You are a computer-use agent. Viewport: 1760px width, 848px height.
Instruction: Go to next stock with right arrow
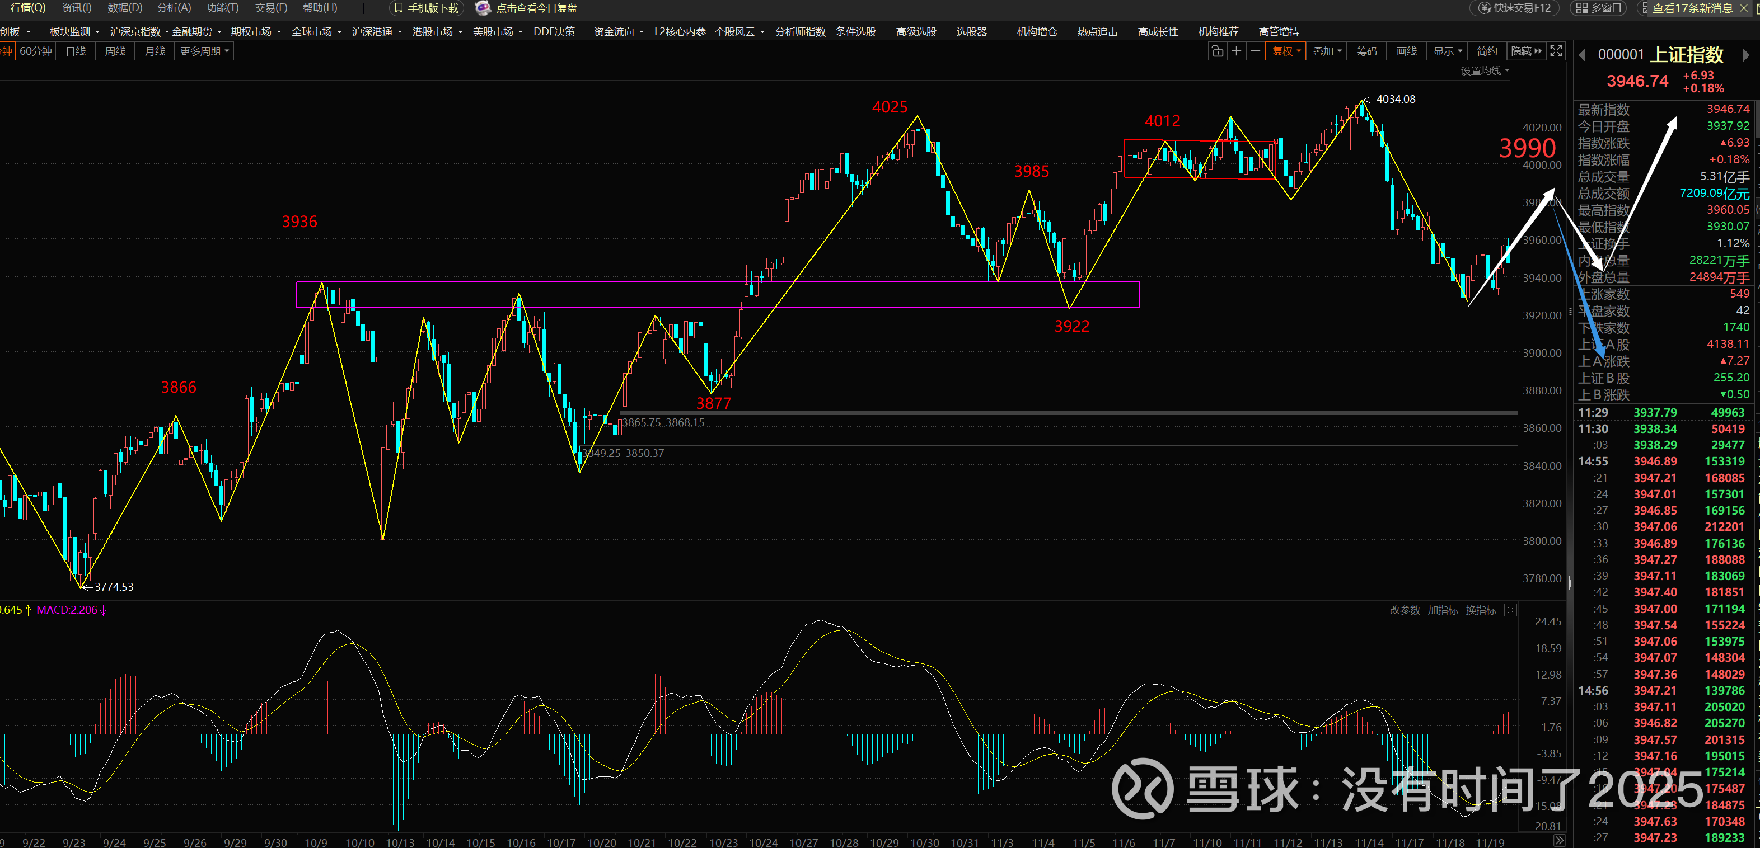[x=1745, y=55]
